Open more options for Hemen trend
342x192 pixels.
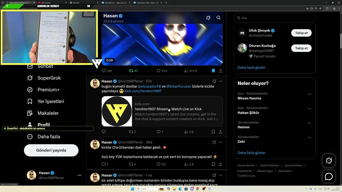click(x=309, y=123)
